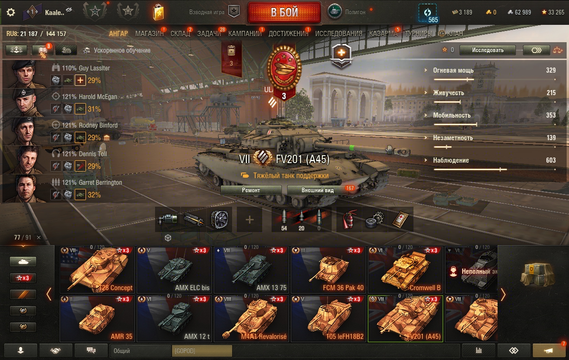The image size is (569, 360).
Task: Select the AMX 13 75 tank thumbnail
Action: point(251,270)
